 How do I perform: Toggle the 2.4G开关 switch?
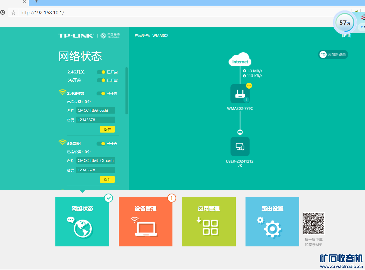101,72
